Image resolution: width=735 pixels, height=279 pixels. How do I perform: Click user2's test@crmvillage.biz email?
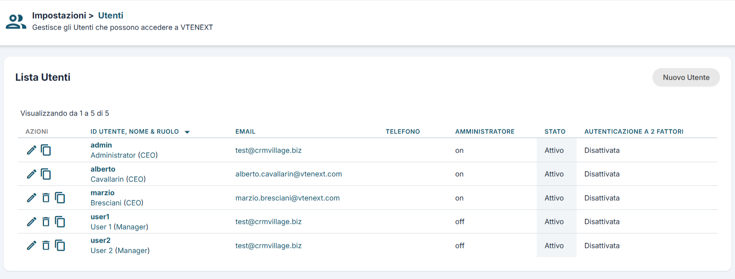tap(269, 246)
